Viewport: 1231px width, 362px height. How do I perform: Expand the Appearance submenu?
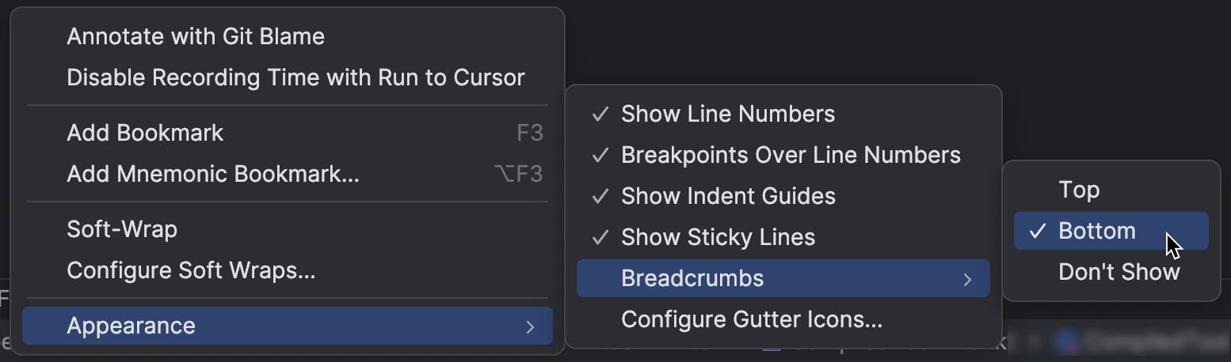pyautogui.click(x=131, y=326)
